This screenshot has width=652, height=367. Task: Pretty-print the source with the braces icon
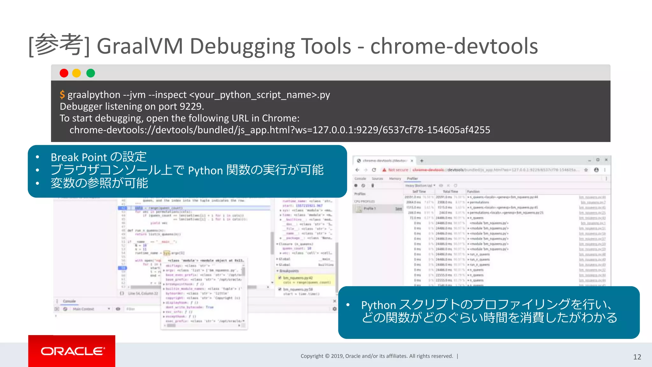point(122,293)
